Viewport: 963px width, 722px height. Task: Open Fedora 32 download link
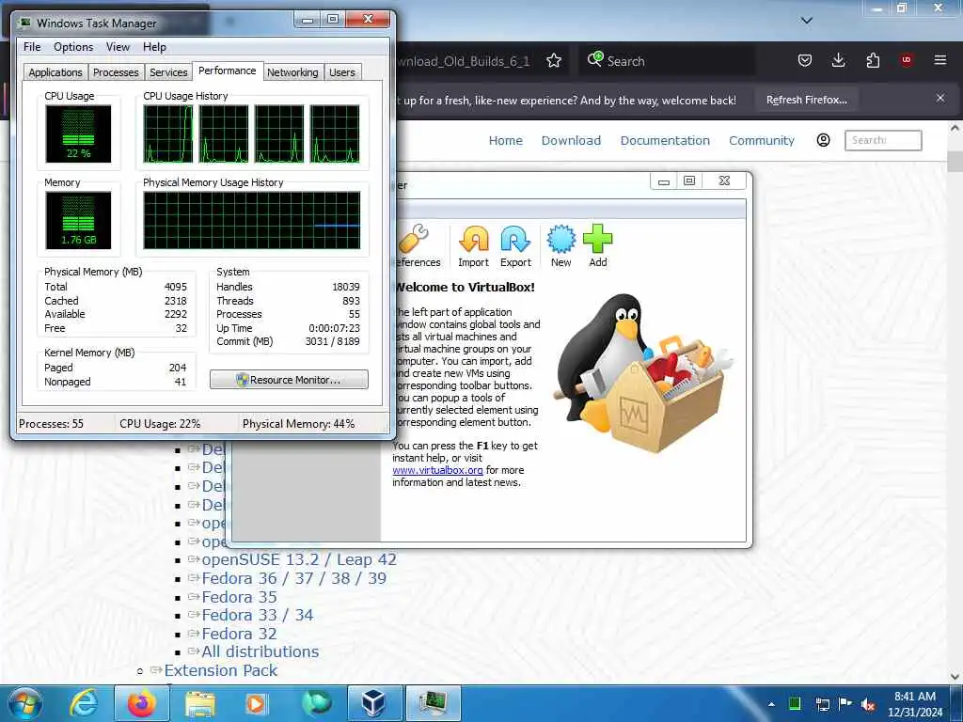point(239,634)
